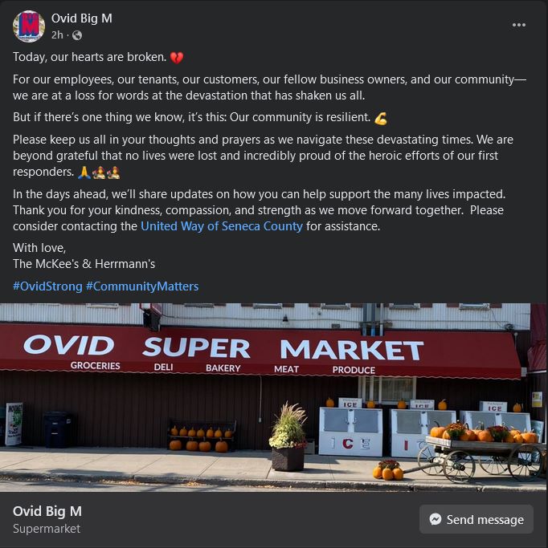Click the broken heart emoji
This screenshot has width=548, height=548.
pyautogui.click(x=177, y=58)
